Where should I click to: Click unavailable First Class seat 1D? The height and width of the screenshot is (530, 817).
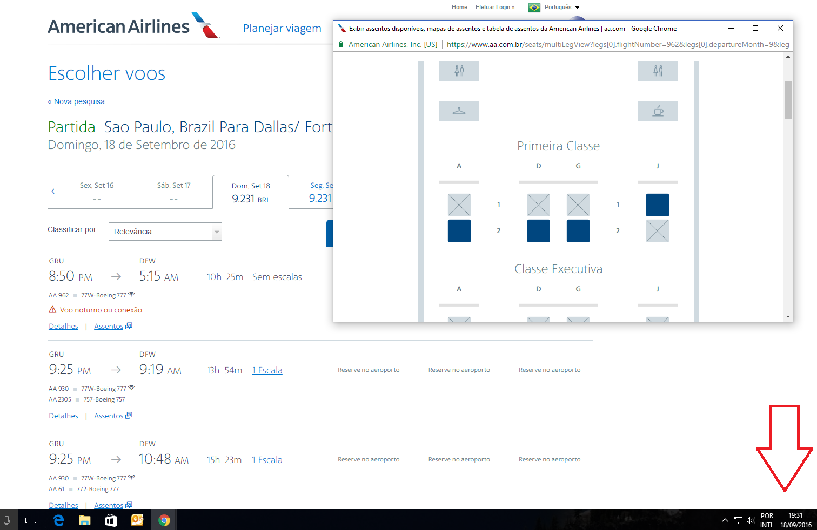(538, 205)
